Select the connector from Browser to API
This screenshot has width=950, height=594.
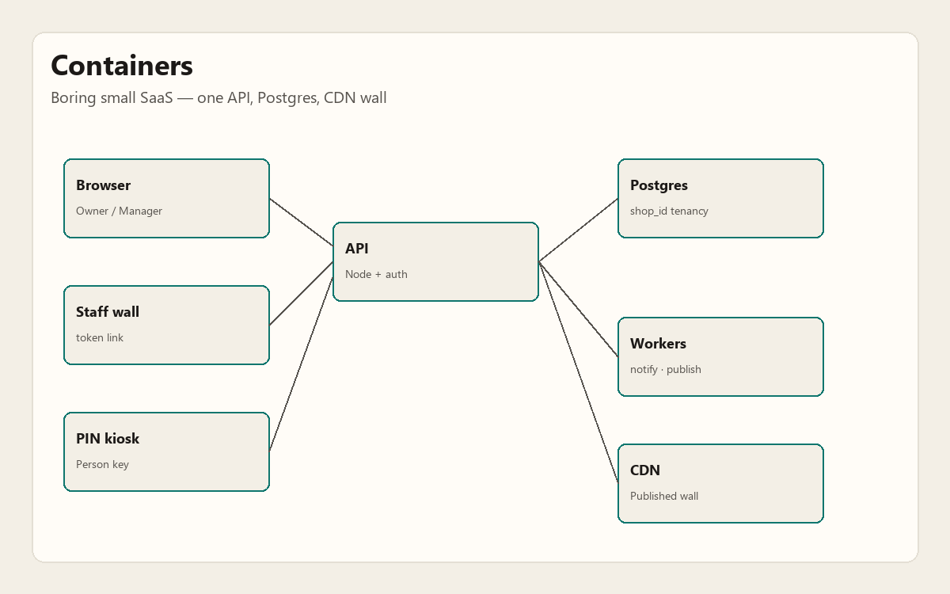click(x=301, y=222)
